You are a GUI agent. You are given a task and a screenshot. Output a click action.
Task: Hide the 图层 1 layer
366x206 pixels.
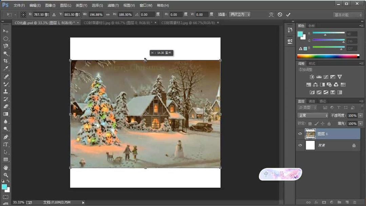tap(300, 133)
